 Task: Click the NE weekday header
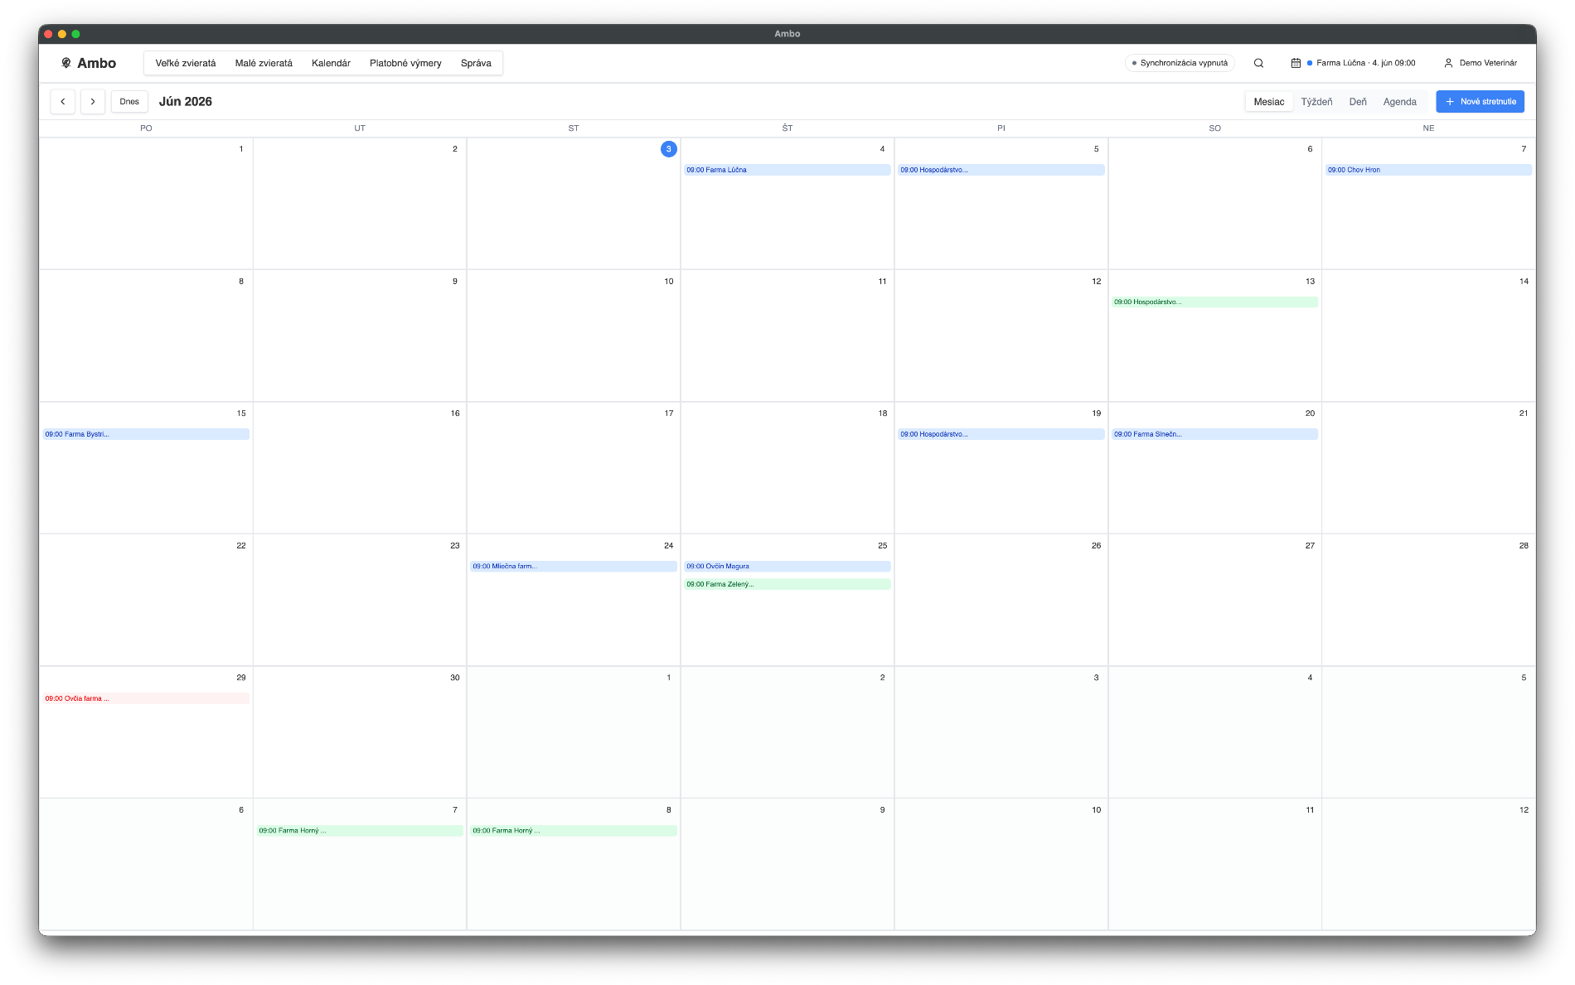pos(1428,128)
